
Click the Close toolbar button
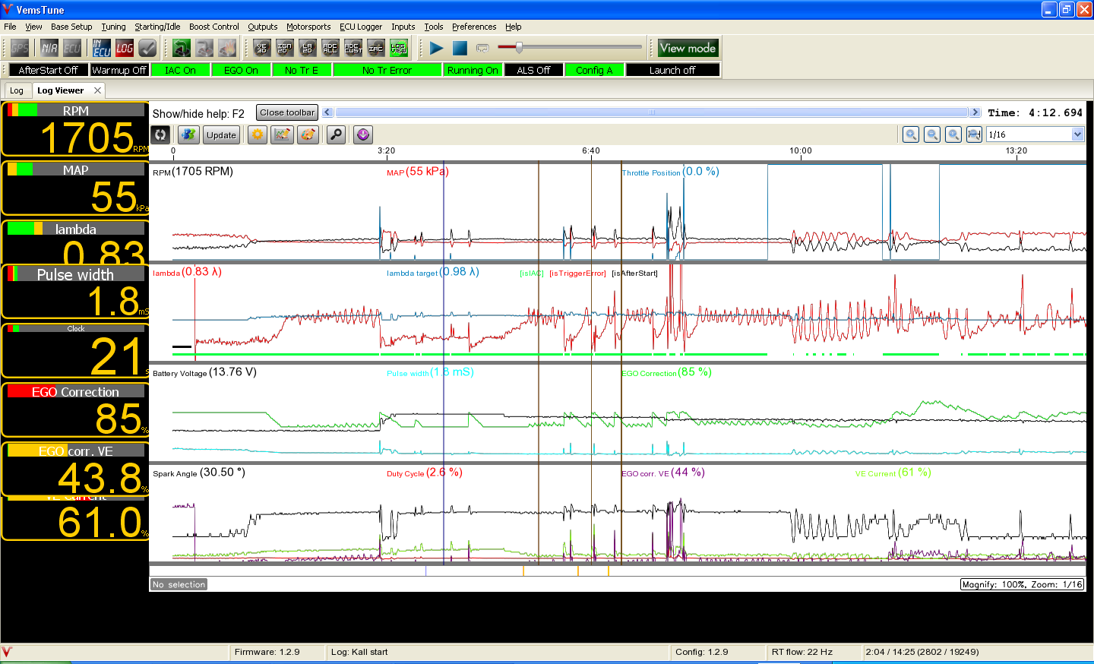pyautogui.click(x=287, y=112)
